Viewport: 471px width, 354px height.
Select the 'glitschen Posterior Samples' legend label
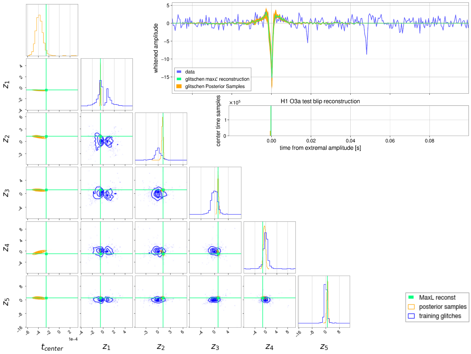[x=215, y=86]
